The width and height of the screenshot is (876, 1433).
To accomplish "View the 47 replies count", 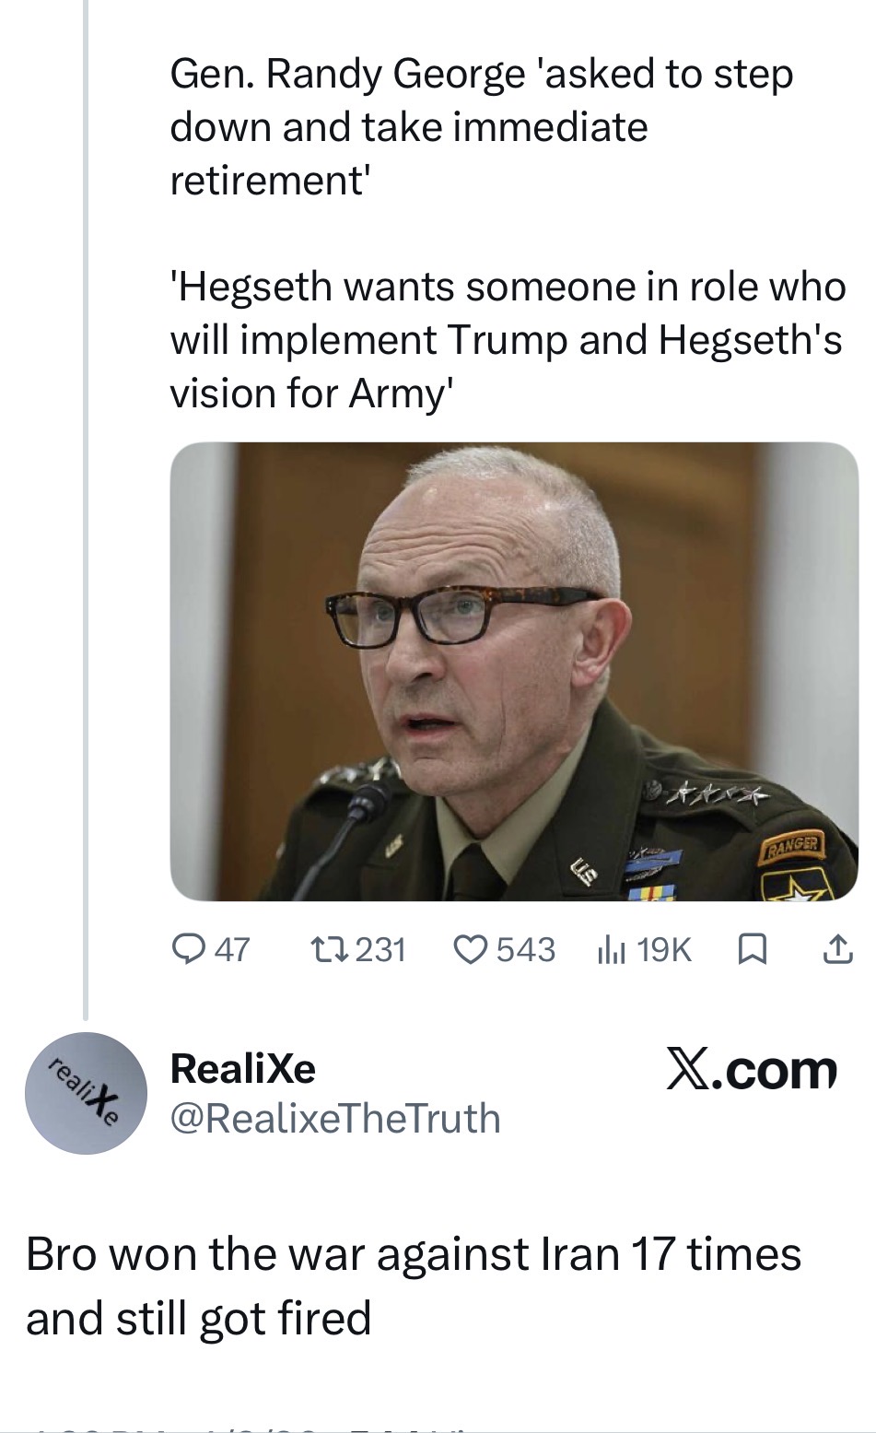I will click(x=232, y=949).
